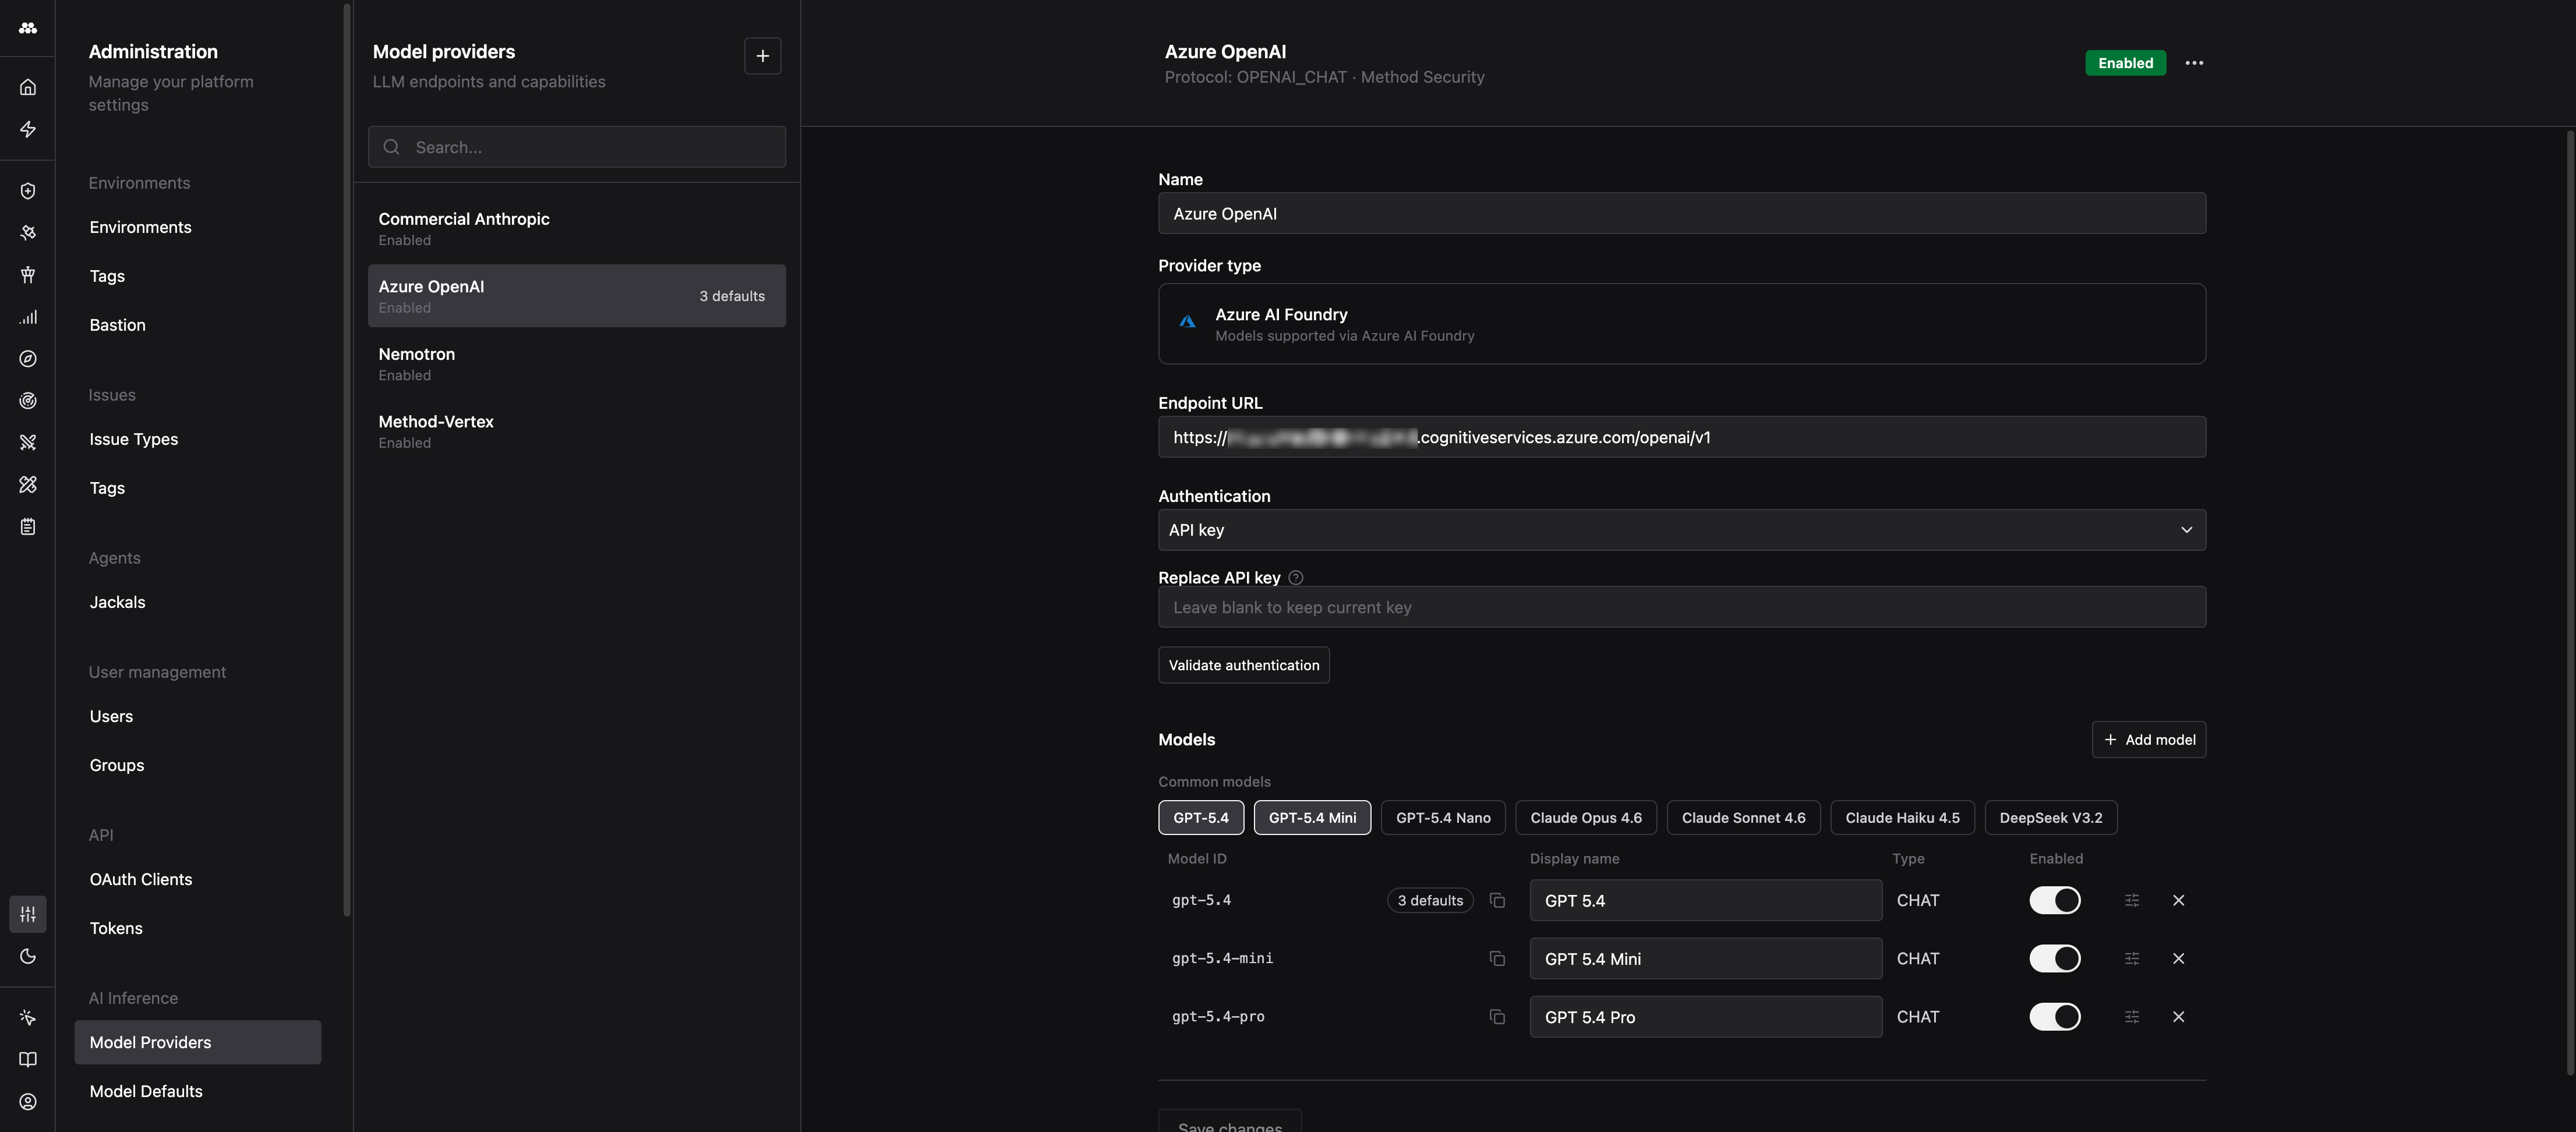Open parameter settings for gpt-5.4

click(2131, 900)
